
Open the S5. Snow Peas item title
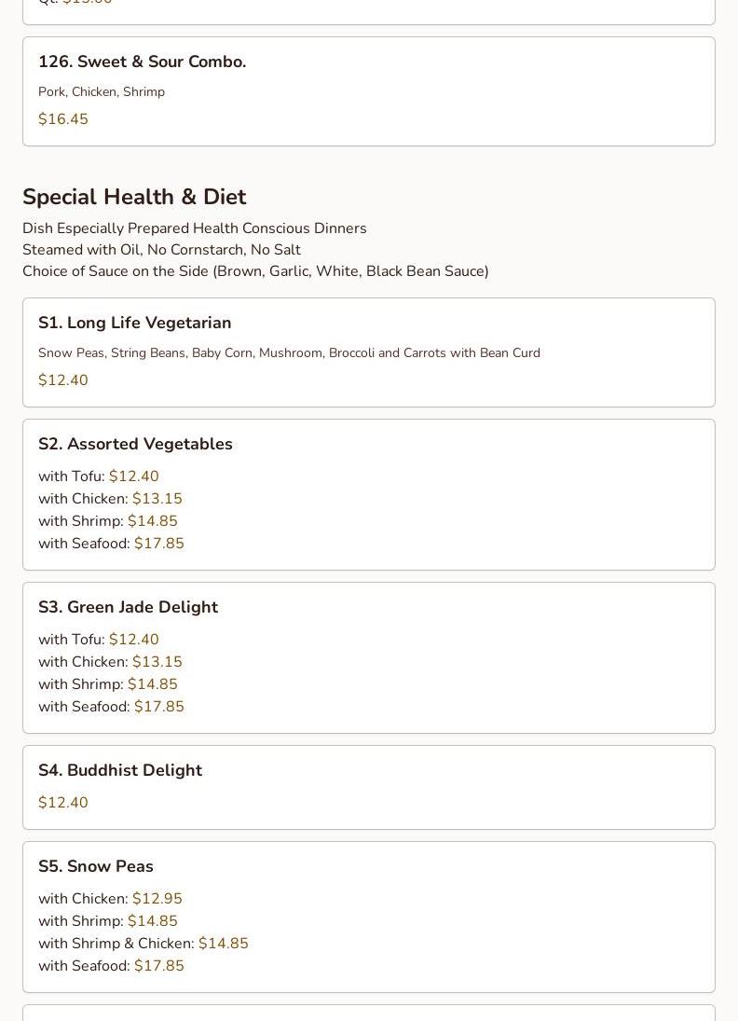(x=96, y=866)
